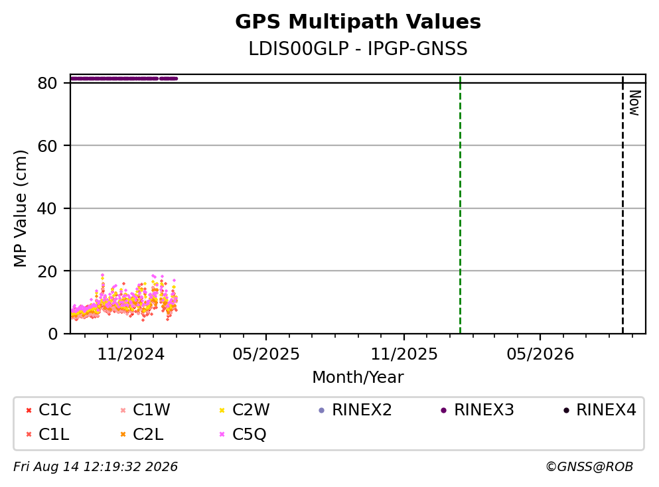The image size is (659, 487).
Task: Click the Now marker label
Action: click(634, 103)
